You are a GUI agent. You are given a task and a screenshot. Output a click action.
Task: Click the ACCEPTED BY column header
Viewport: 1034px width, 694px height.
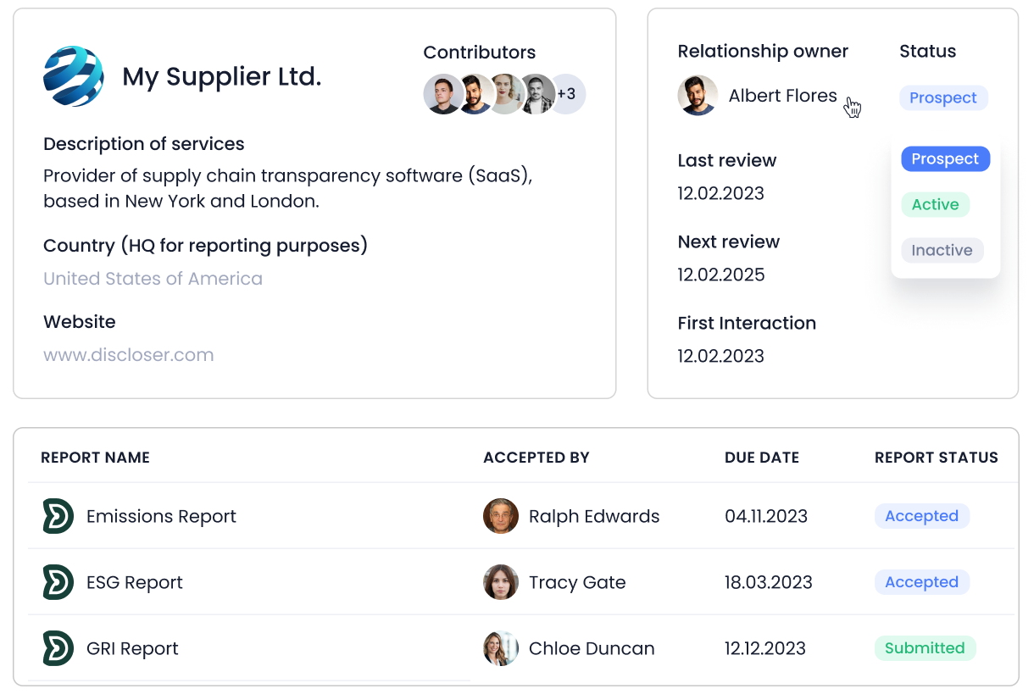pyautogui.click(x=536, y=458)
